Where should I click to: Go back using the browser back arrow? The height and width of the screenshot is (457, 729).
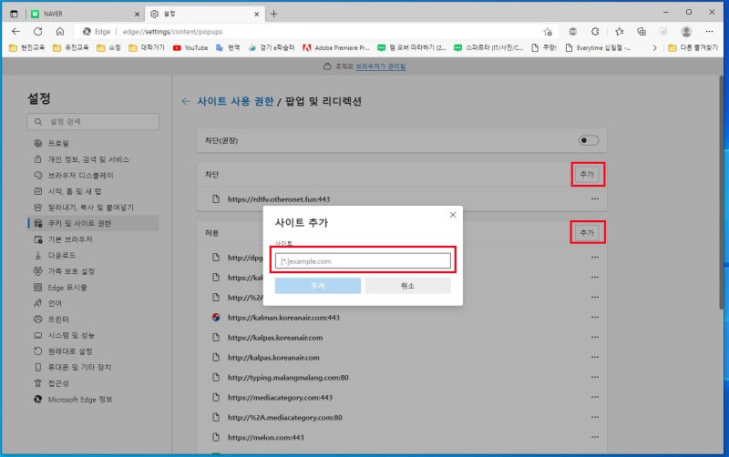click(x=15, y=32)
